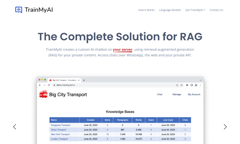The width and height of the screenshot is (240, 144).
Task: Go to the previous carousel slide
Action: tap(15, 127)
